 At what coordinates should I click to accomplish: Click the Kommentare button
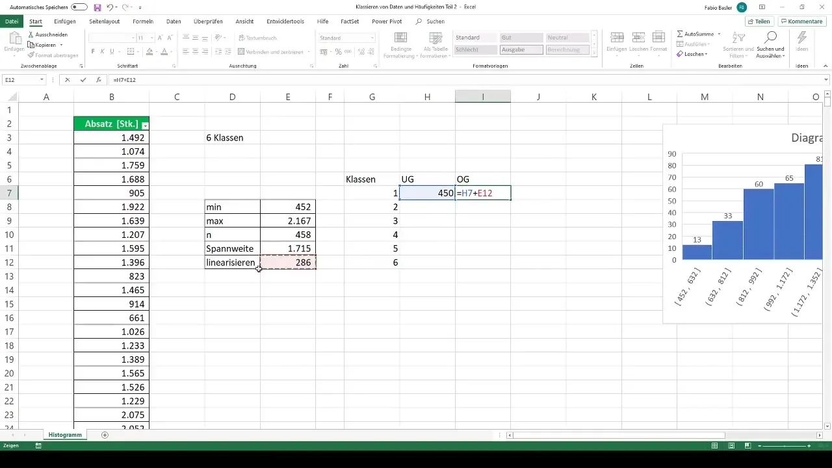[x=801, y=21]
